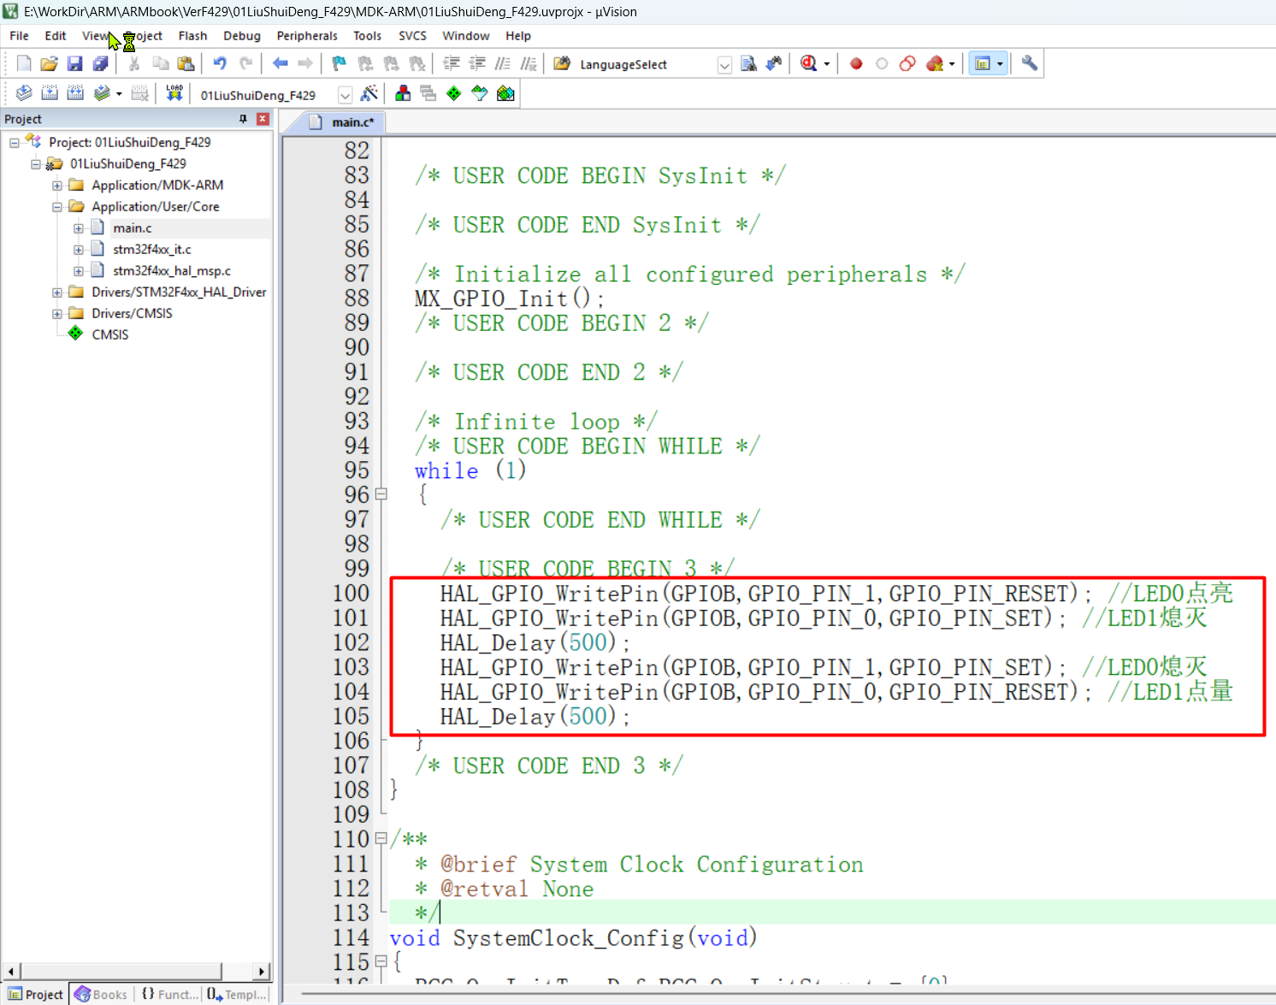1276x1005 pixels.
Task: Open Options for Target via magic wand icon
Action: (x=369, y=93)
